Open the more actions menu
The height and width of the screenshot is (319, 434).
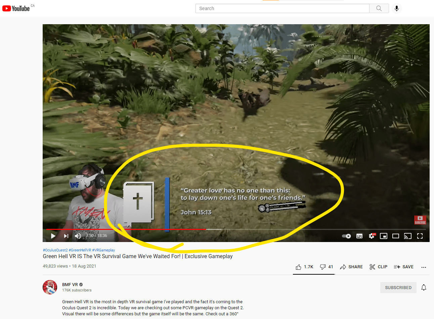(424, 267)
